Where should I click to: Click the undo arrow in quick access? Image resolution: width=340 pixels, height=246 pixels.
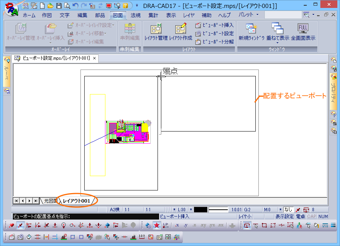click(75, 6)
